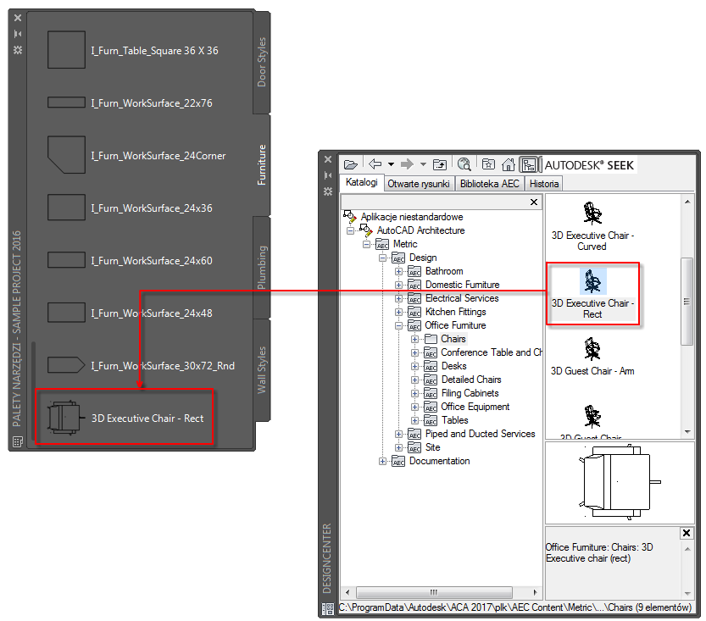Select Conference Table tree item
The width and height of the screenshot is (706, 621).
click(492, 352)
